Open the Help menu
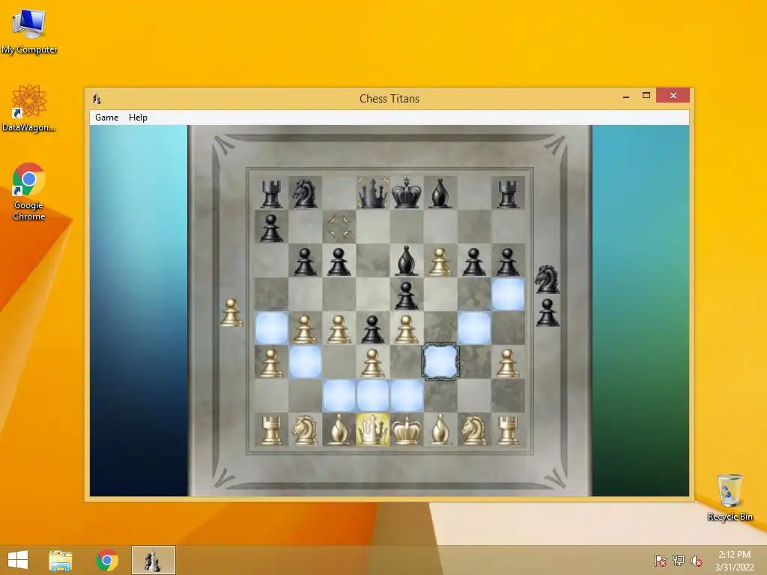Image resolution: width=767 pixels, height=575 pixels. [x=138, y=118]
